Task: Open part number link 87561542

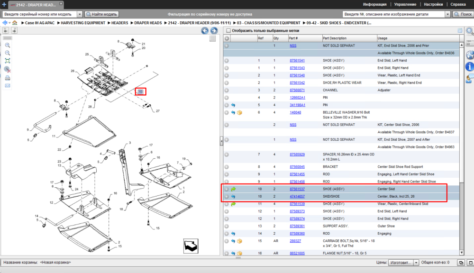Action: pos(297,83)
